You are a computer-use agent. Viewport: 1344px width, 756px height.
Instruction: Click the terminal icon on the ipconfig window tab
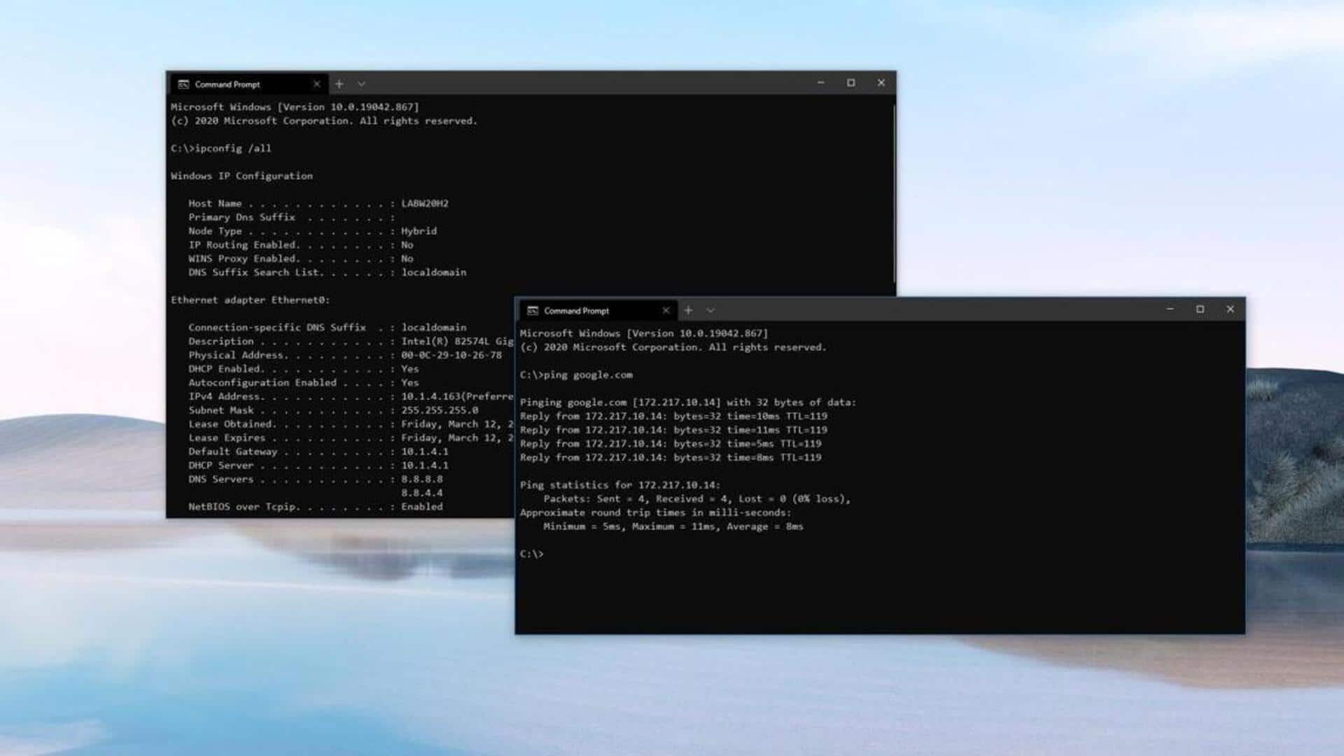click(183, 84)
